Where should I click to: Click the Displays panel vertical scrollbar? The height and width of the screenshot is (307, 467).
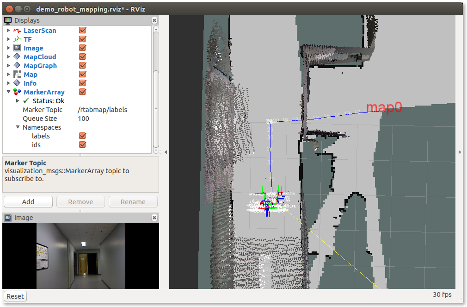[x=156, y=83]
